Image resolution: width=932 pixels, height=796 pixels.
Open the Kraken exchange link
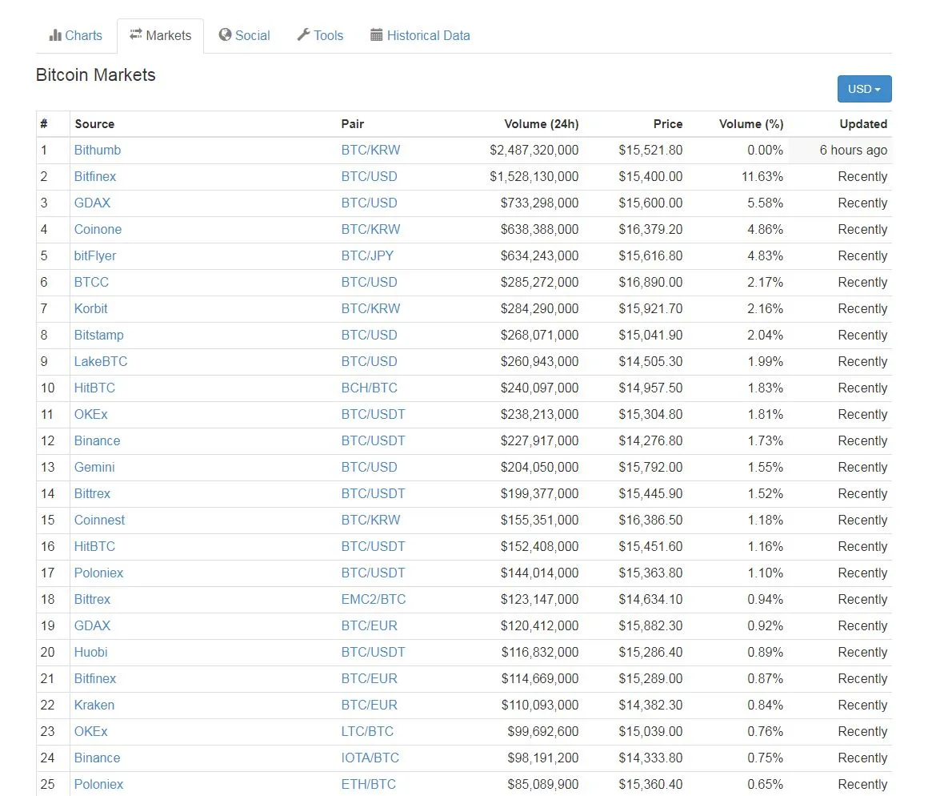pyautogui.click(x=94, y=705)
